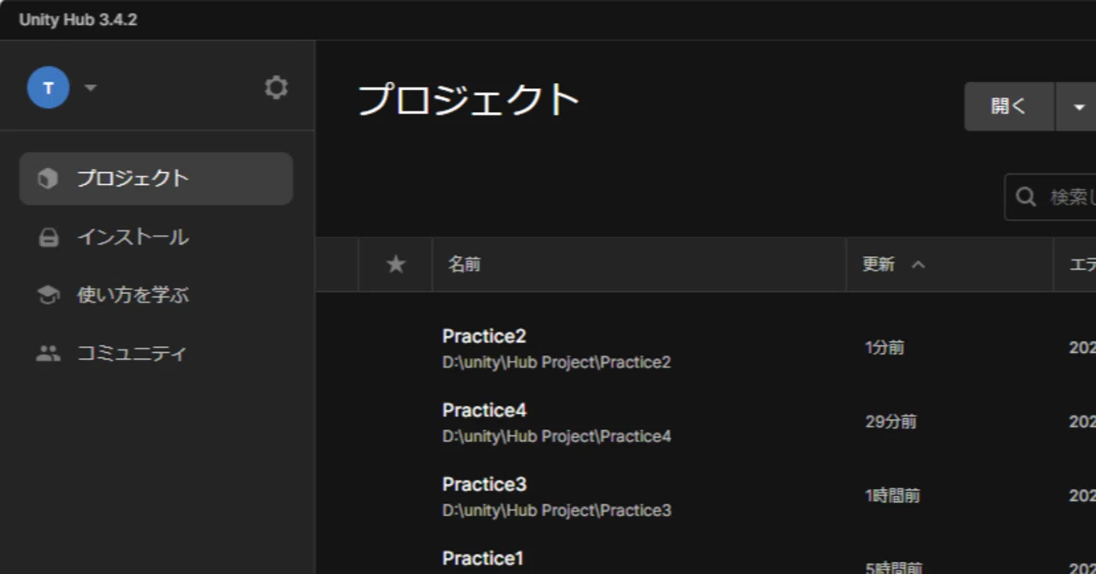Open the Practice1 project
Screen dimensions: 1096x574
[482, 559]
